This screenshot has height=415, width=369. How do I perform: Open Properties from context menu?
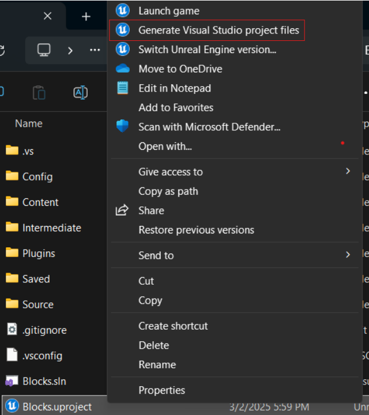pos(162,390)
